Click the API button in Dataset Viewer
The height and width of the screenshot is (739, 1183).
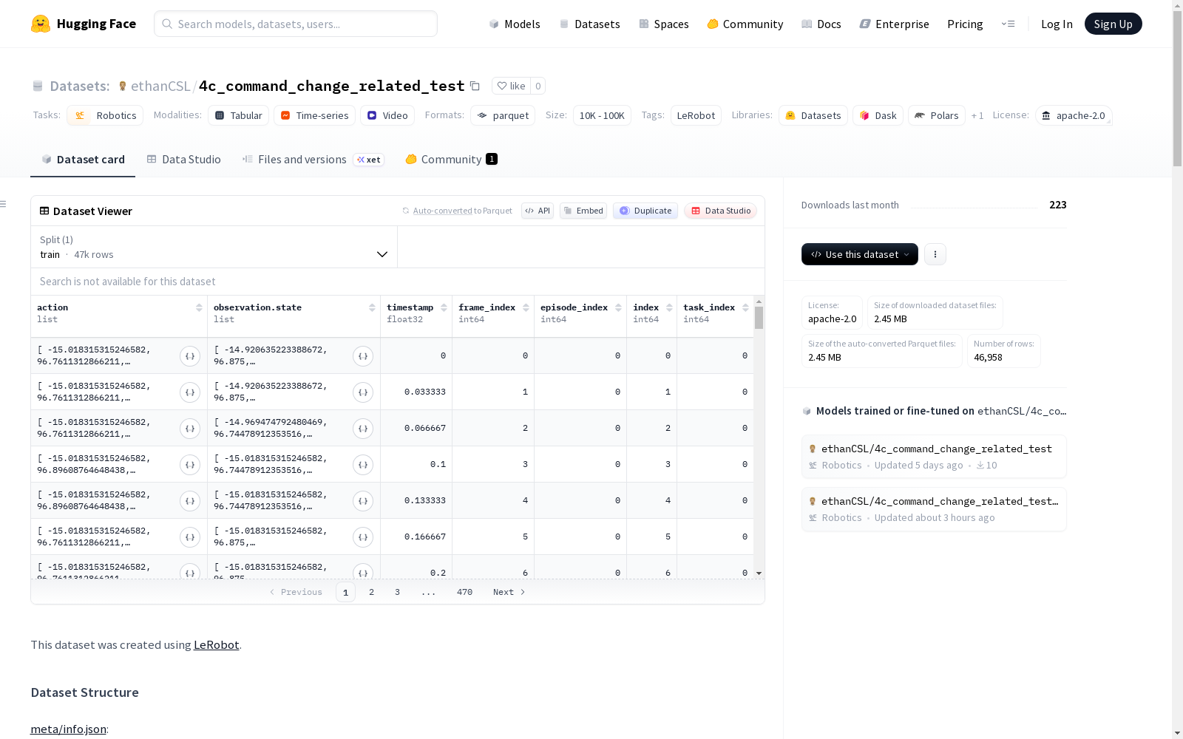(x=538, y=211)
